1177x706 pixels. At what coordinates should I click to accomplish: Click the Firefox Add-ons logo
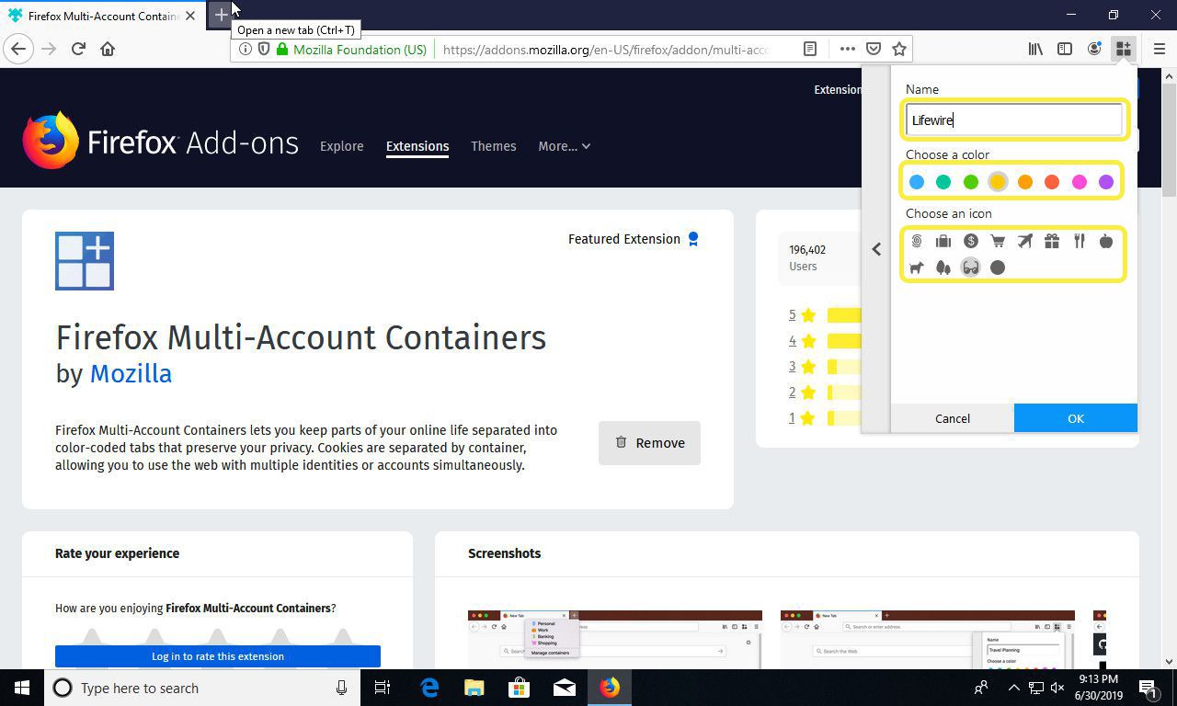(x=161, y=142)
